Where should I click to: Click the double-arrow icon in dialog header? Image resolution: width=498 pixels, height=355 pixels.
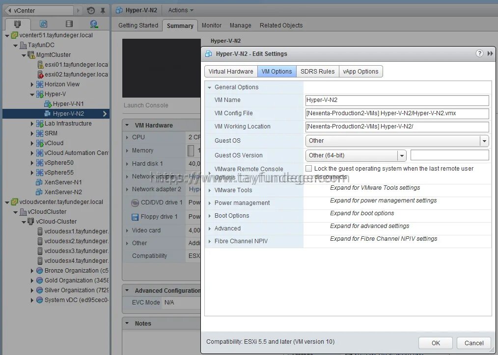coord(490,53)
